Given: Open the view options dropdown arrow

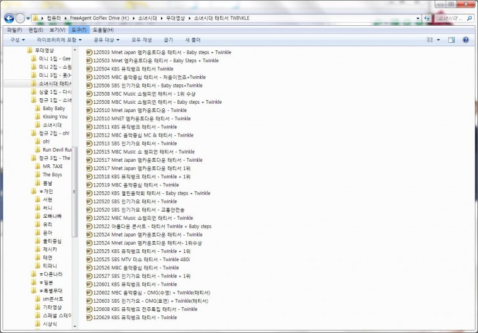Looking at the screenshot, I should click(x=438, y=40).
